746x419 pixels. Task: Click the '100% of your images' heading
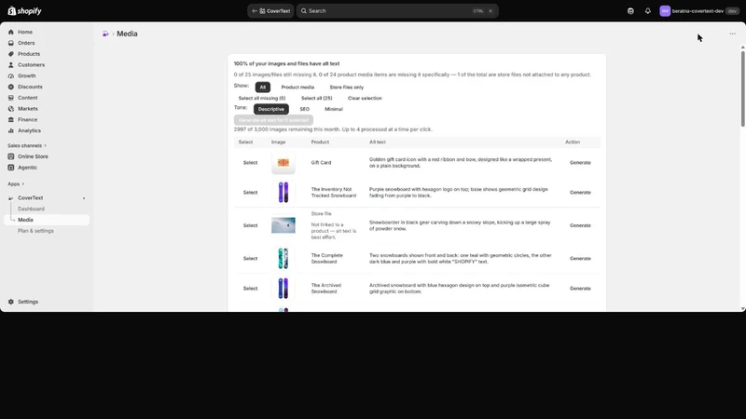(286, 63)
